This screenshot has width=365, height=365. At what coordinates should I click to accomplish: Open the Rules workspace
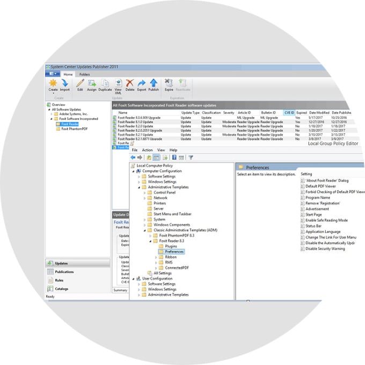[x=78, y=280]
